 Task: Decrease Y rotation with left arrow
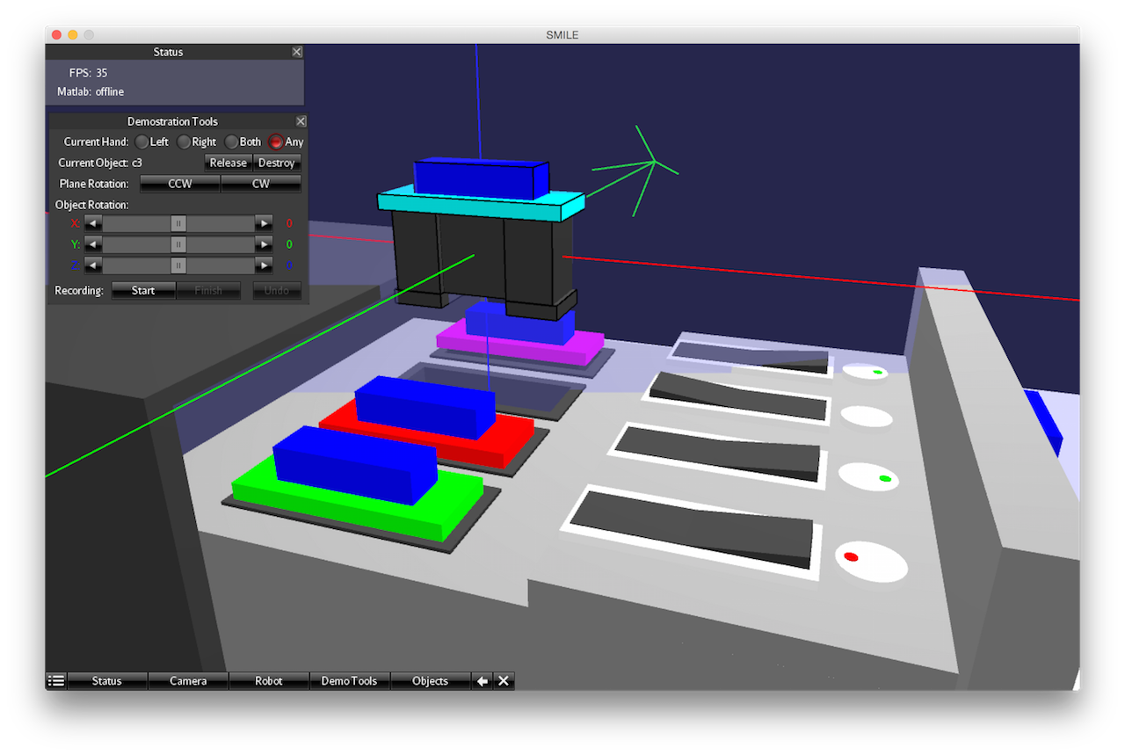pyautogui.click(x=94, y=244)
